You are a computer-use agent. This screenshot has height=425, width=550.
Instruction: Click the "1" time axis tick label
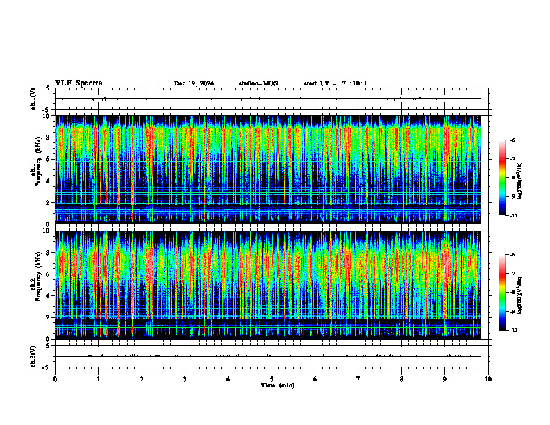tap(98, 379)
